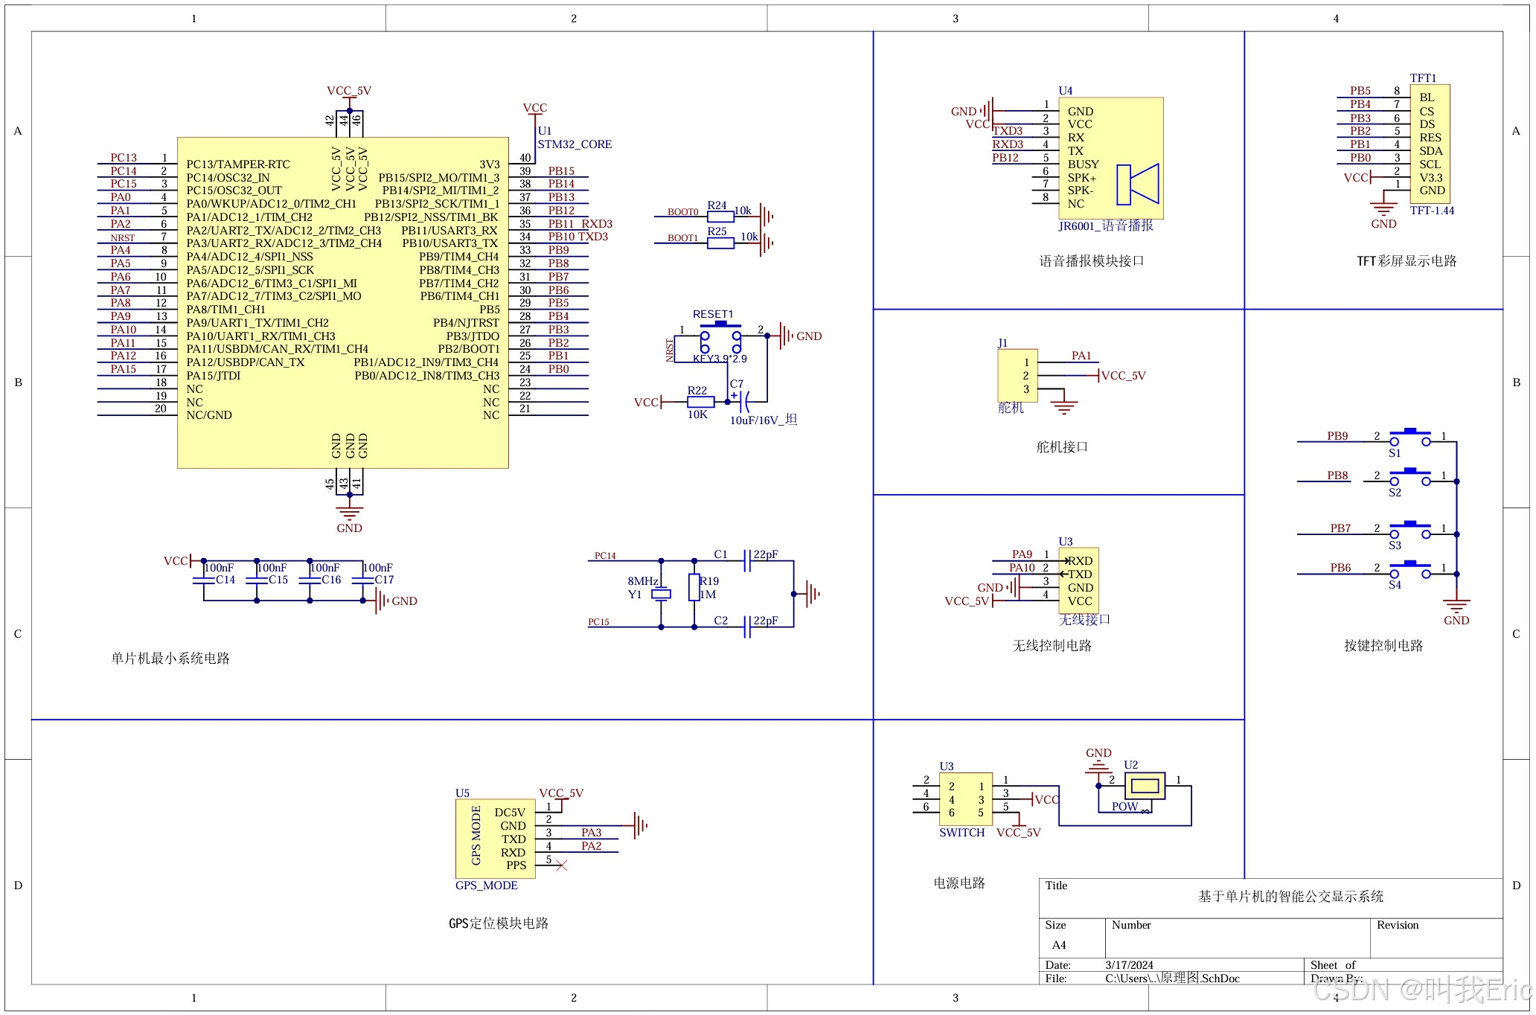Screen dimensions: 1536x1015
Task: Select the speaker symbol in JR6001 module
Action: pos(1138,185)
